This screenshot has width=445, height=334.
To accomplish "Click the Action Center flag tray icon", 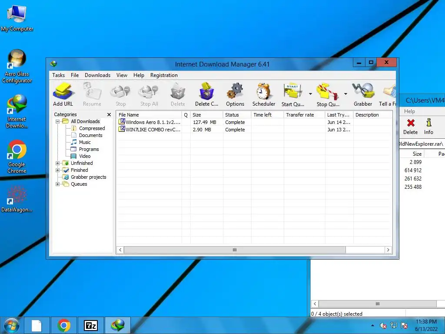I will (404, 325).
